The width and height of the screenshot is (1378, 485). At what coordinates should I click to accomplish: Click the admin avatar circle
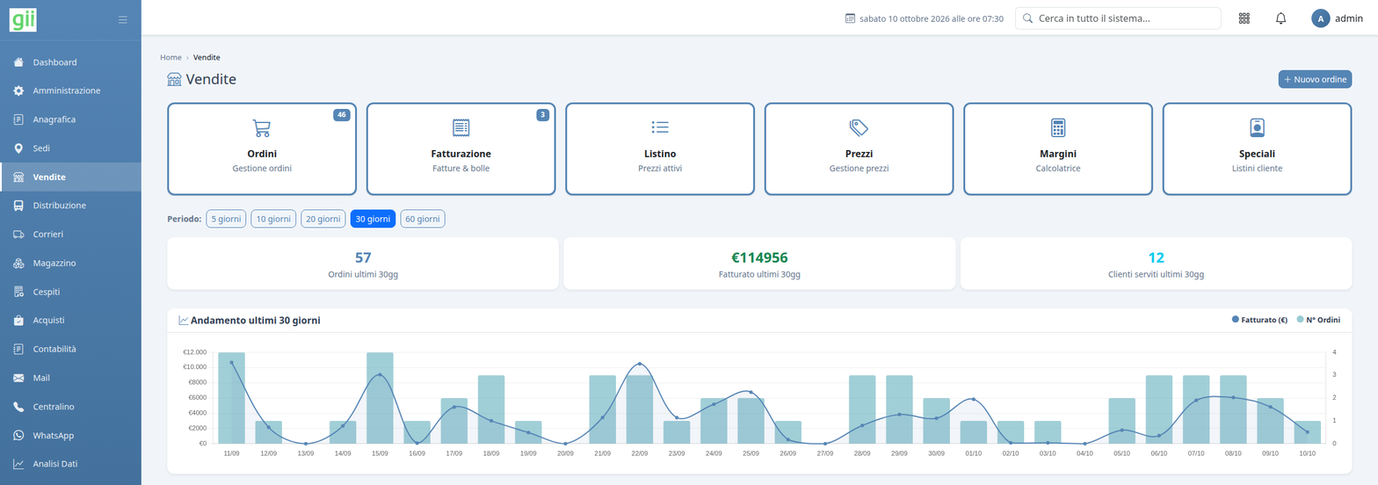coord(1320,18)
